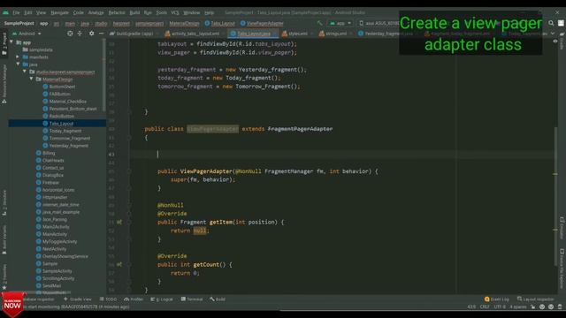Collapse the java folder

[18, 64]
